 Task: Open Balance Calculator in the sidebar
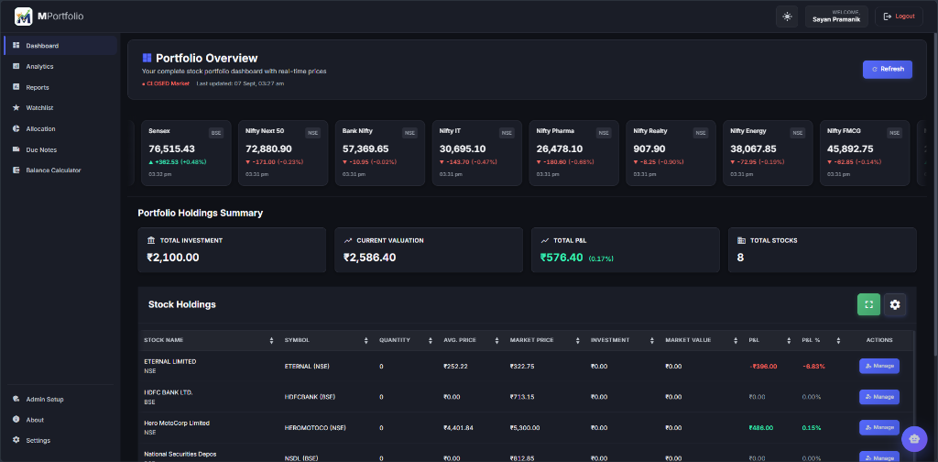(60, 170)
